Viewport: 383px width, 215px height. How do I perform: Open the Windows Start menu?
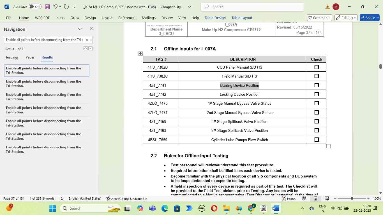point(53,208)
